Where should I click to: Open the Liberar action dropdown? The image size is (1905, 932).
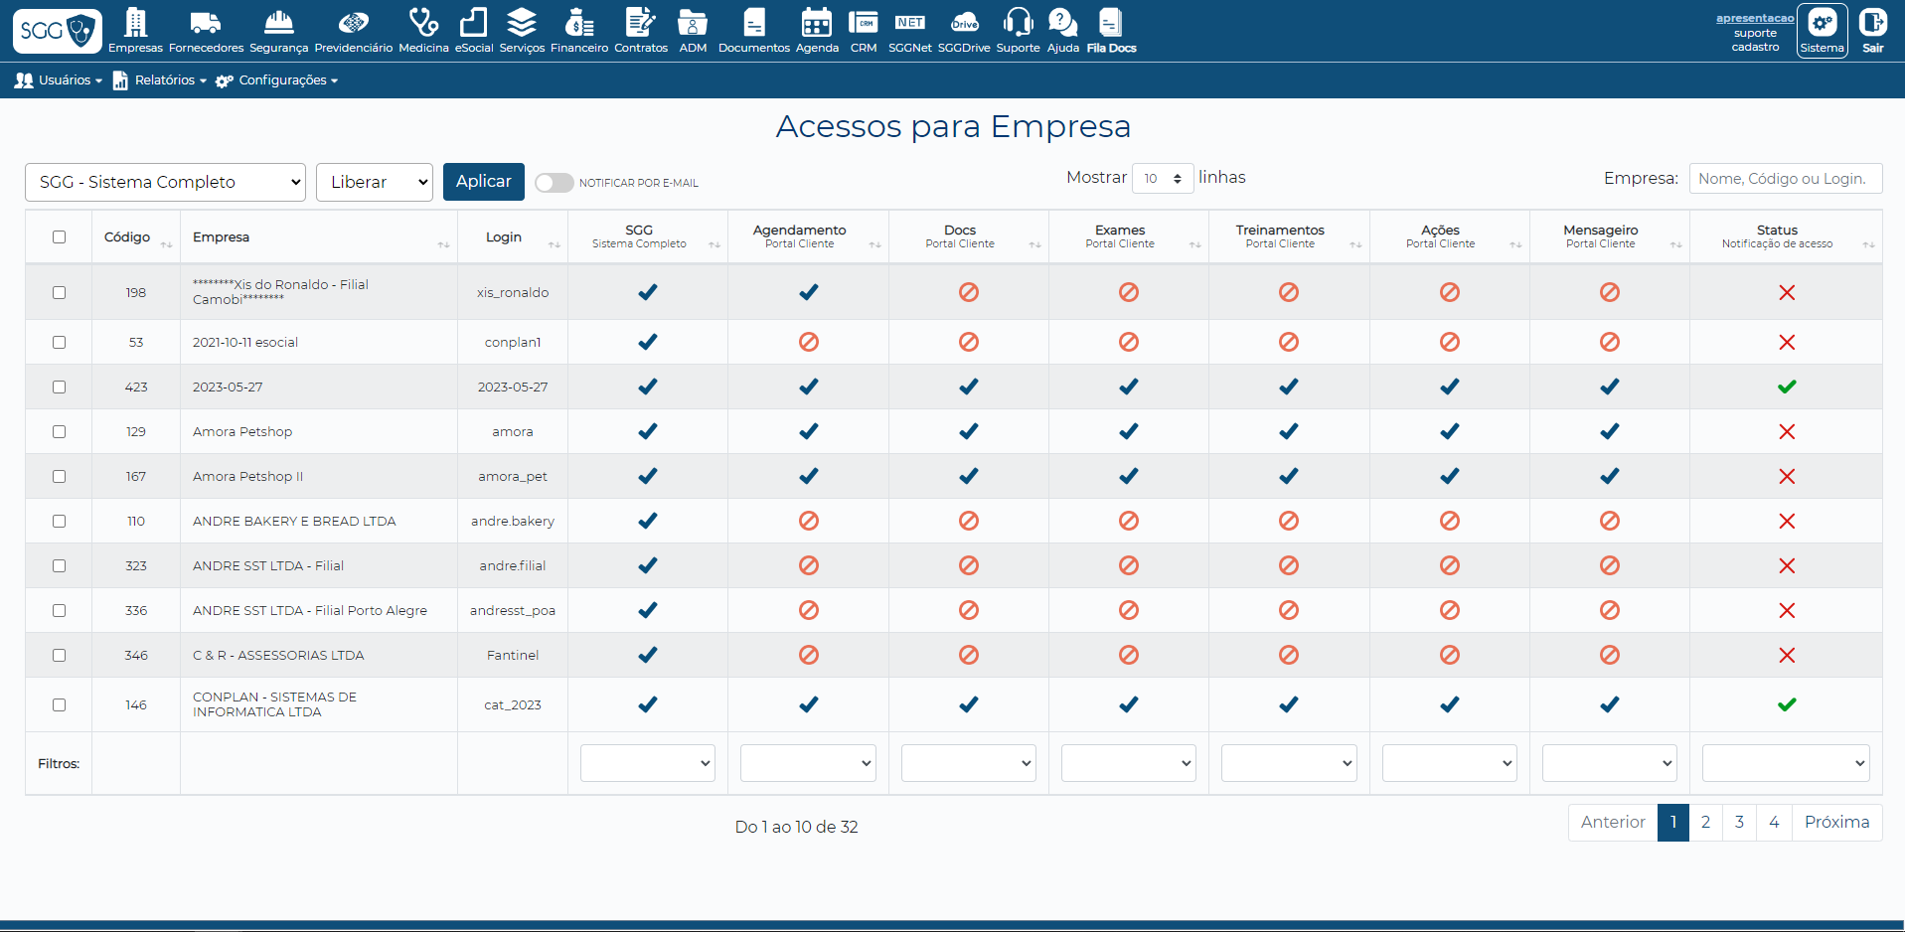pyautogui.click(x=375, y=182)
